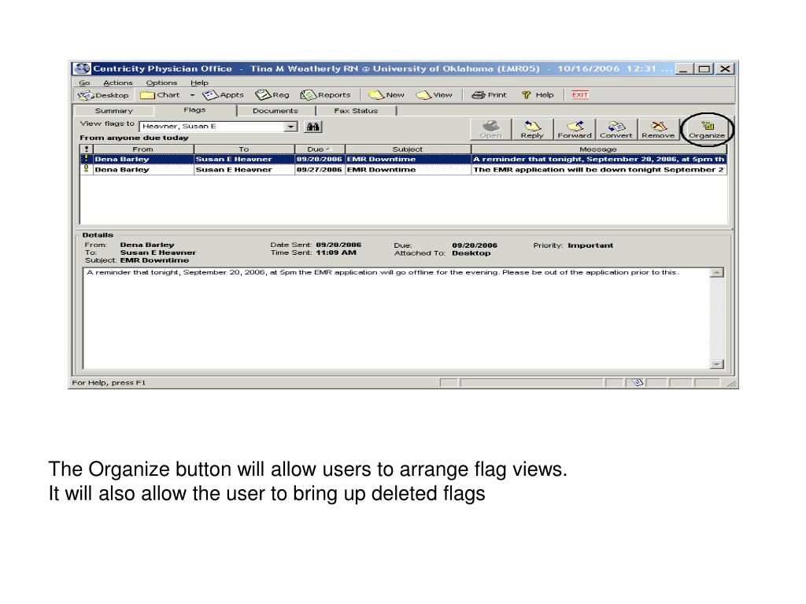This screenshot has height=604, width=806.
Task: Click the message body scroll down arrow
Action: (x=716, y=364)
